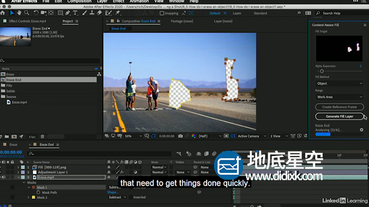Adjust the Alpha Expansion slider
The image size is (369, 207).
click(x=322, y=71)
